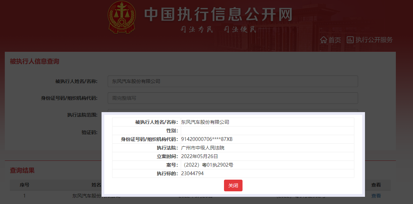
Task: Open the 查看 link in results row
Action: (x=376, y=195)
